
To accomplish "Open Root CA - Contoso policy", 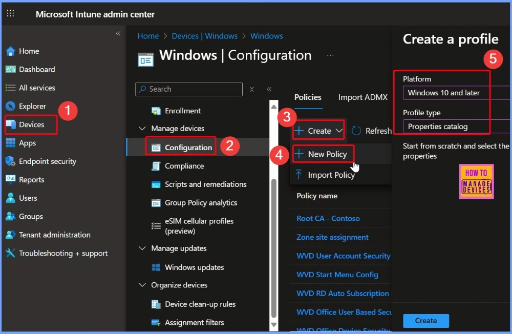I will pos(328,218).
